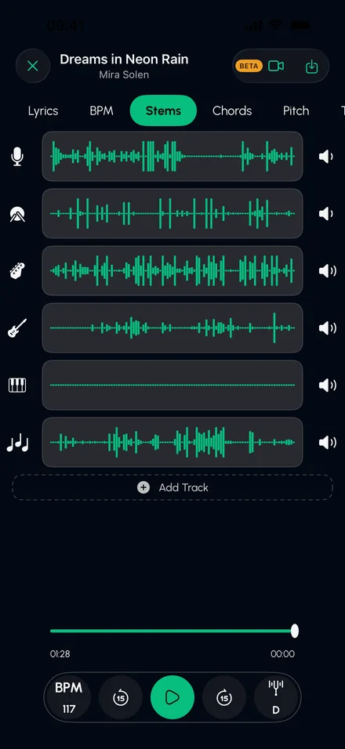Tap the orange BETA badge
345x749 pixels.
coord(249,66)
